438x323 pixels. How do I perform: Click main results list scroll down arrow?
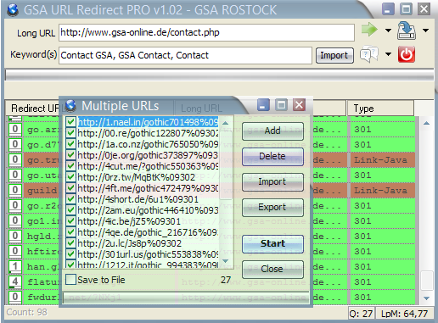(427, 298)
